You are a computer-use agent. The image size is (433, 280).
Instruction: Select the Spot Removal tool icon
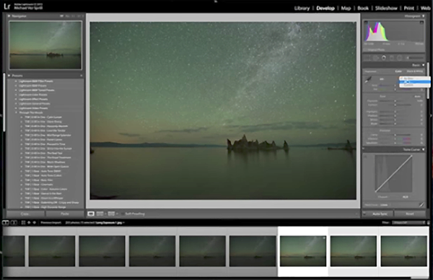pos(375,58)
